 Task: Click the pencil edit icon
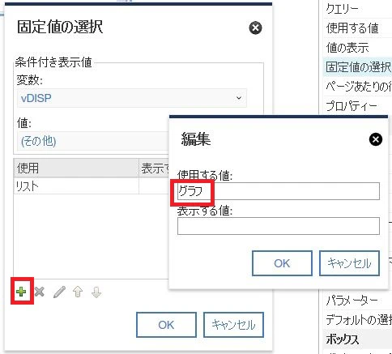pyautogui.click(x=59, y=292)
